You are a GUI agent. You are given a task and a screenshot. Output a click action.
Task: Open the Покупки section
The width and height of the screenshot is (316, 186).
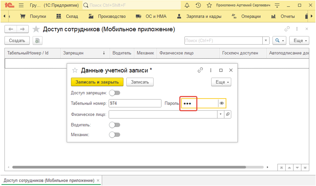point(33,16)
